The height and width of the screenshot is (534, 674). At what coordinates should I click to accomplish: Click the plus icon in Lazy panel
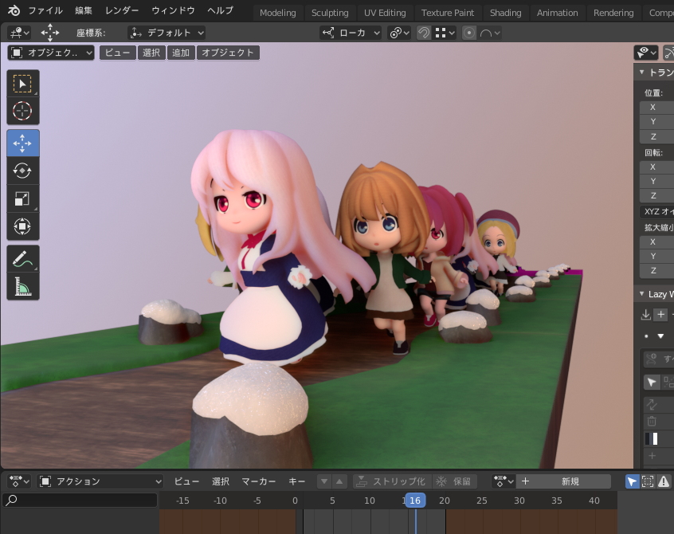[660, 314]
